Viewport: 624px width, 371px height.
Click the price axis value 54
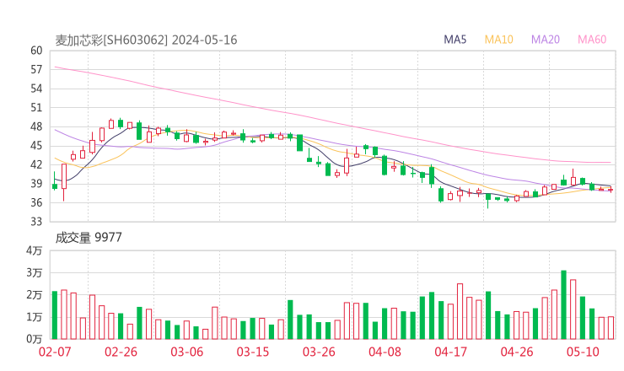coord(36,89)
